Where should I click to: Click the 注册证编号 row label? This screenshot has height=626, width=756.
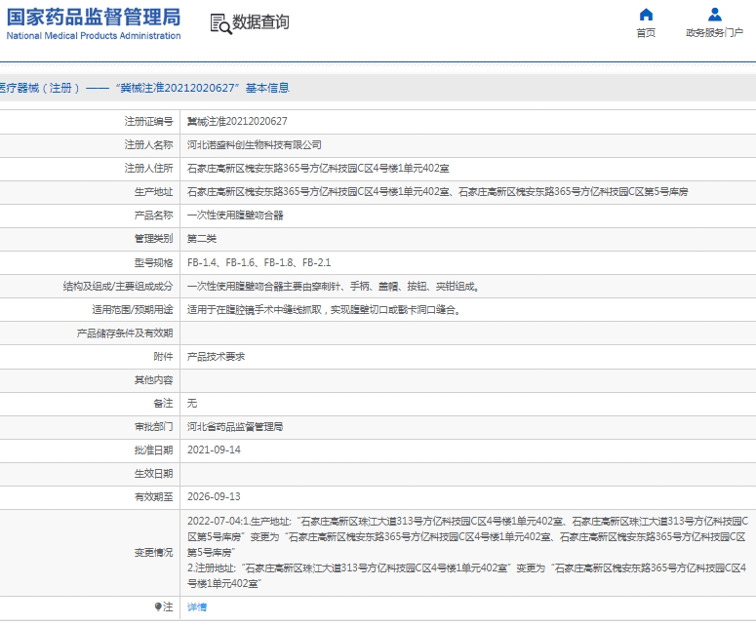tap(148, 122)
